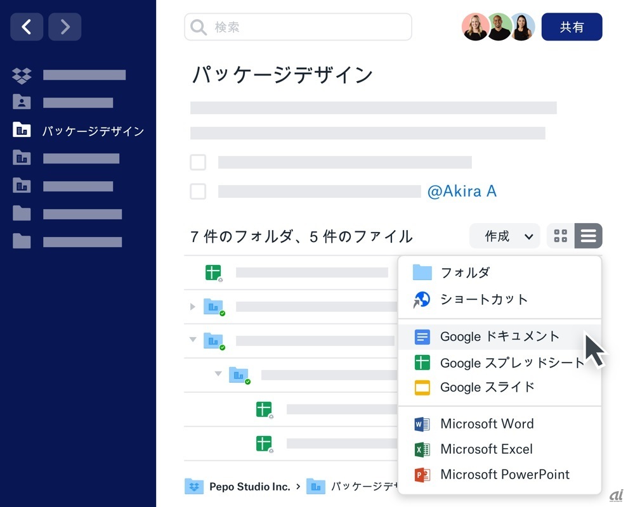This screenshot has width=628, height=507.
Task: Open the personal folder icon in sidebar
Action: (22, 102)
